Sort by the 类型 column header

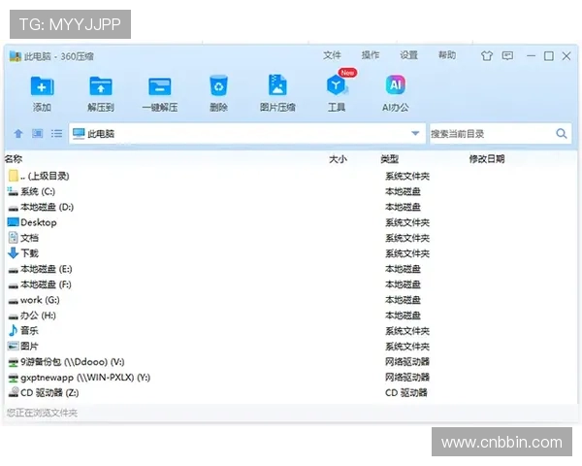pos(389,159)
